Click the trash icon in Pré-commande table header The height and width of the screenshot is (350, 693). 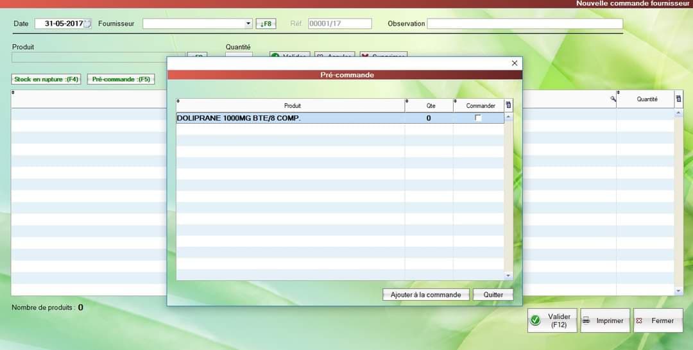click(x=508, y=105)
